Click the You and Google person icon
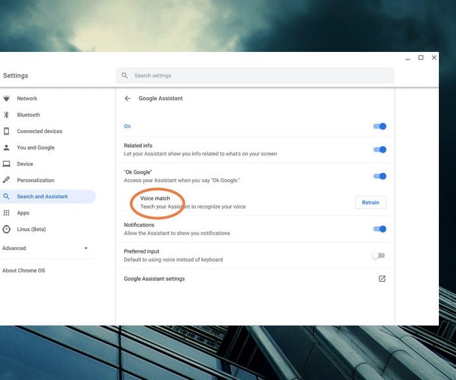The width and height of the screenshot is (456, 380). click(x=6, y=148)
